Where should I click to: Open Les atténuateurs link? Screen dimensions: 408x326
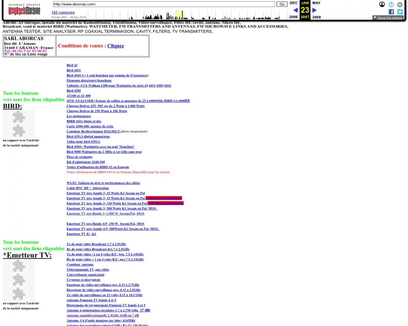tap(79, 116)
